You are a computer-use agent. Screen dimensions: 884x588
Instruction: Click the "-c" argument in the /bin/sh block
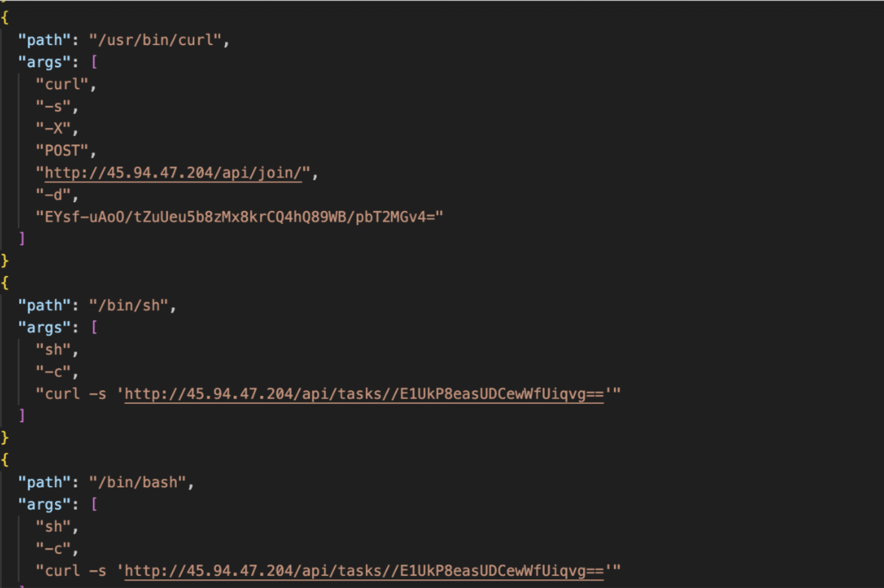(53, 372)
